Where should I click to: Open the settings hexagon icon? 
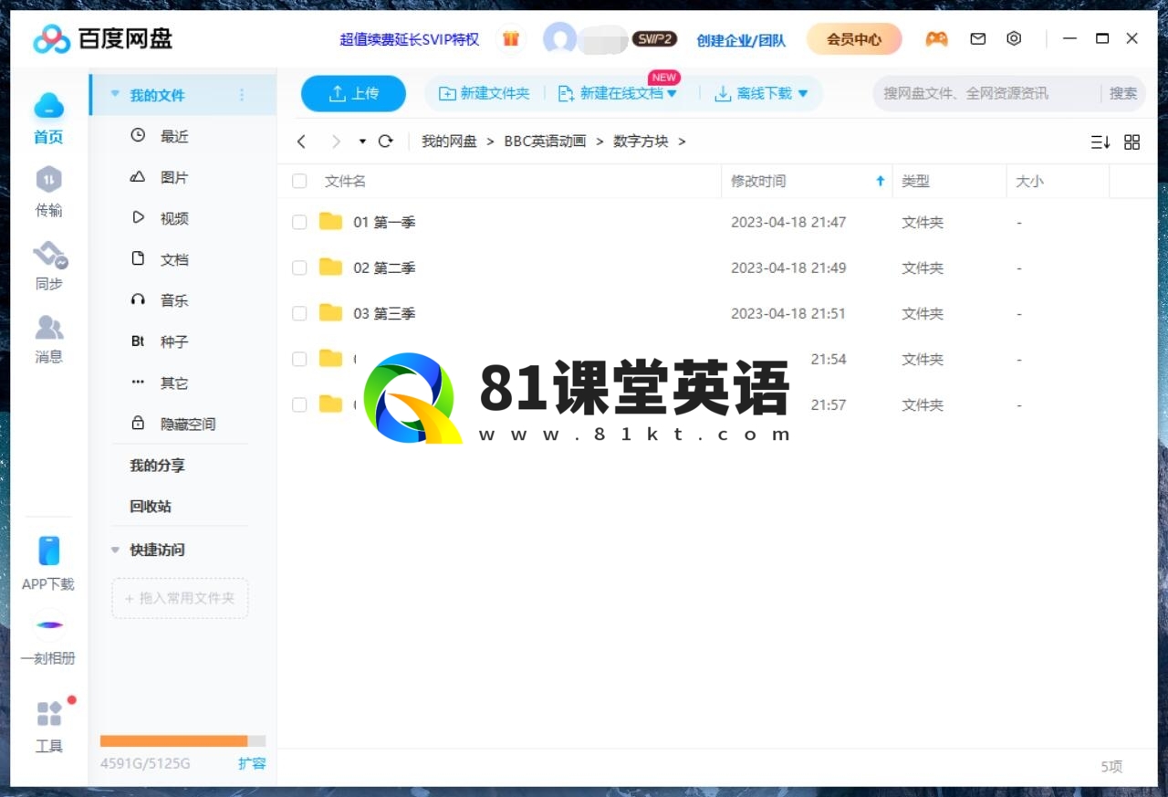1014,38
